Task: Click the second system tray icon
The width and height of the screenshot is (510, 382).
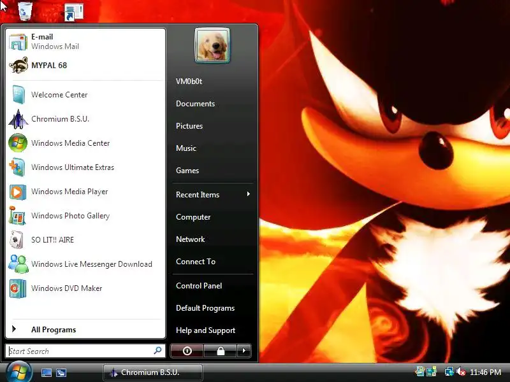Action: pyautogui.click(x=432, y=372)
